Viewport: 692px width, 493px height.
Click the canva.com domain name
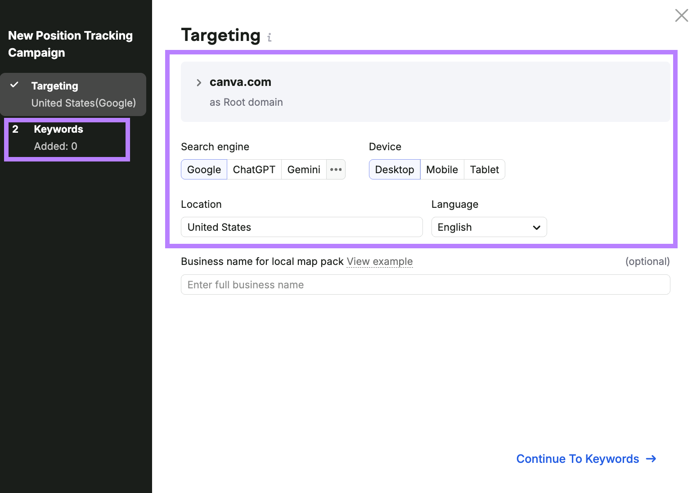point(240,82)
